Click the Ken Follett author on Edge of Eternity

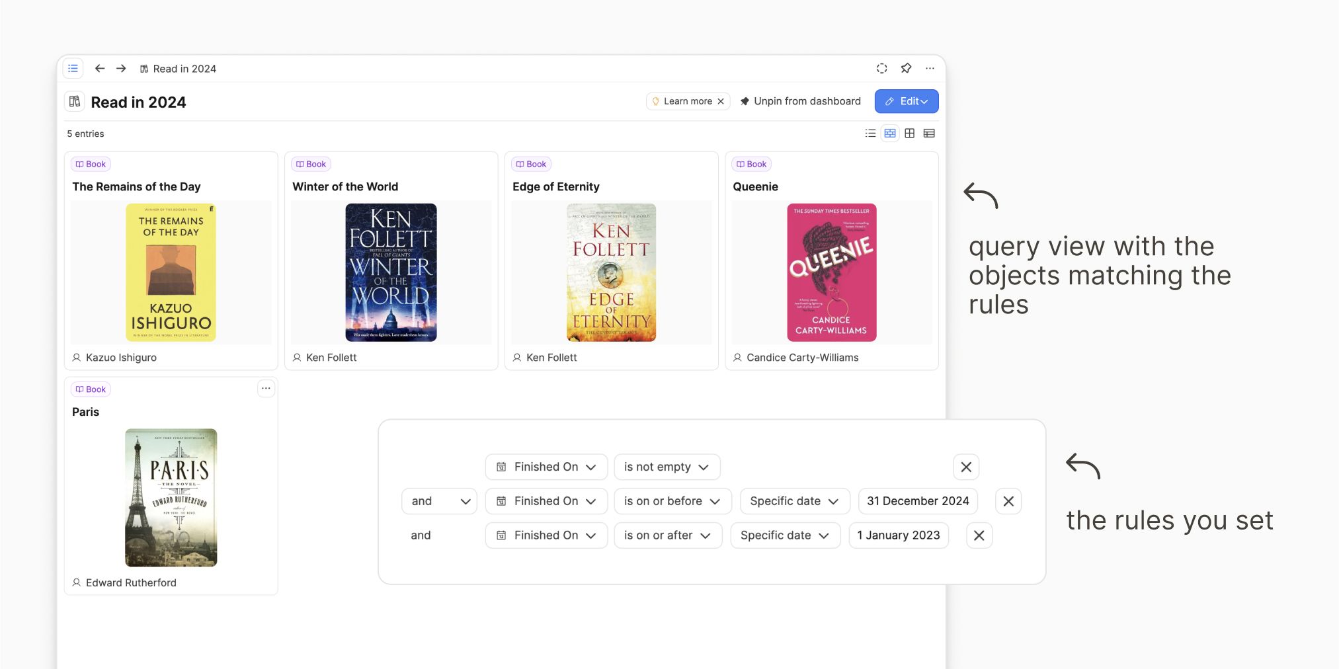tap(551, 358)
